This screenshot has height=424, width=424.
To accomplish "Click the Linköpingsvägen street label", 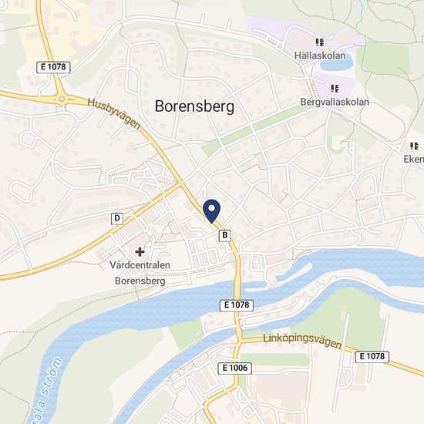I will point(303,341).
